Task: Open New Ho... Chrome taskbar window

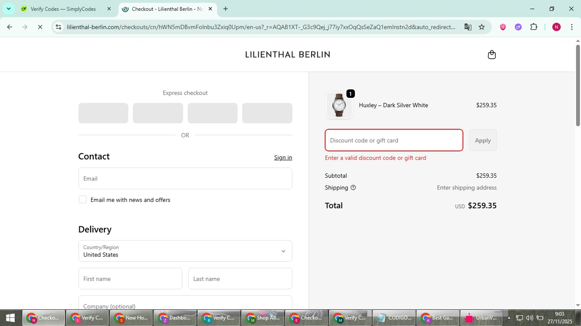Action: click(x=131, y=318)
